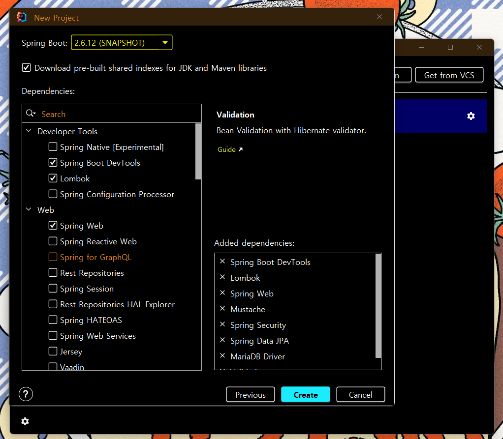Image resolution: width=503 pixels, height=439 pixels.
Task: Click the Cancel button
Action: click(361, 394)
